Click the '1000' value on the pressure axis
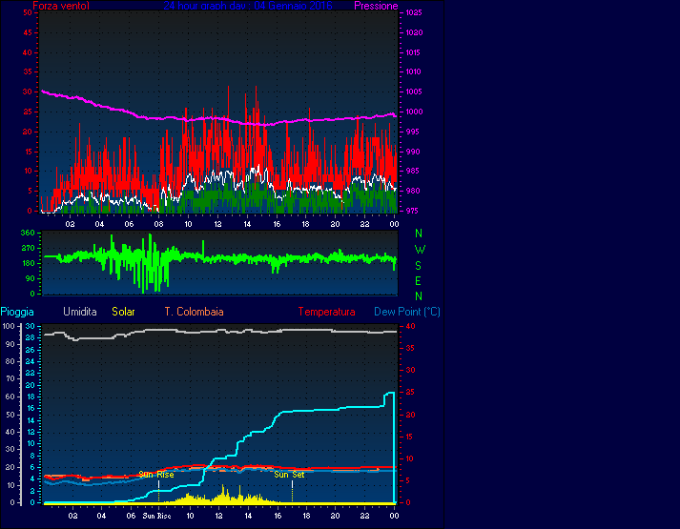680x529 pixels. (x=414, y=112)
